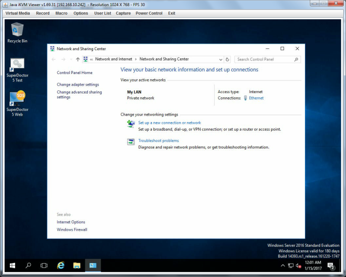Maximize the Network and Sharing Center window
Viewport: 346px width, 277px height.
(x=282, y=48)
